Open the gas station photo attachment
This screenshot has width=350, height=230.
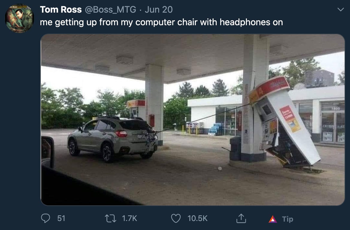pos(193,120)
